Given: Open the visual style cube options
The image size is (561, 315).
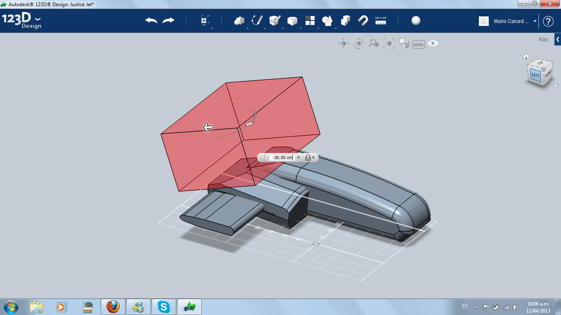Looking at the screenshot, I should pyautogui.click(x=404, y=43).
